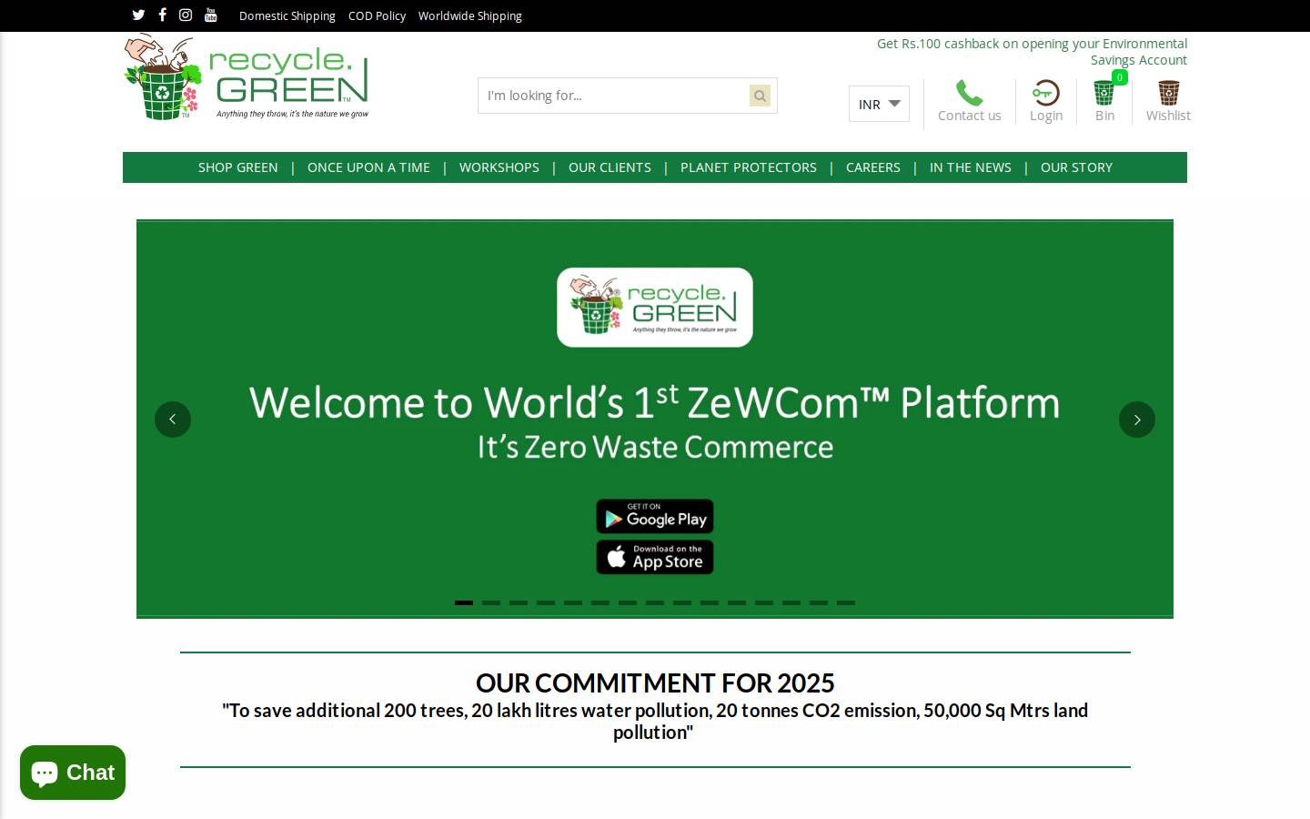The height and width of the screenshot is (819, 1310).
Task: Open In The News menu item
Action: tap(971, 167)
